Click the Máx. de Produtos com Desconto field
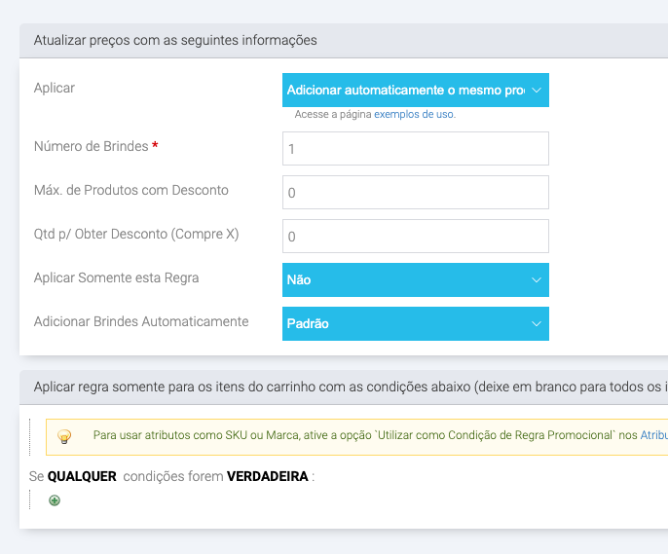This screenshot has width=668, height=554. 415,193
